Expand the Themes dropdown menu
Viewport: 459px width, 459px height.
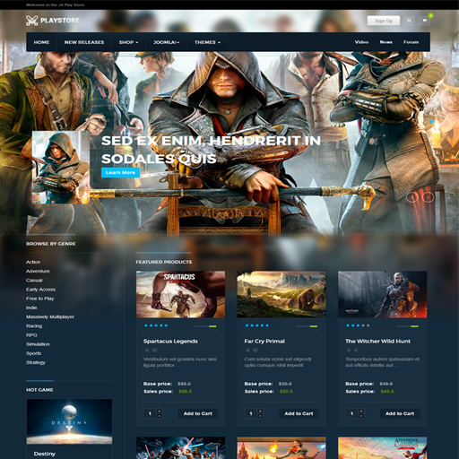coord(207,42)
